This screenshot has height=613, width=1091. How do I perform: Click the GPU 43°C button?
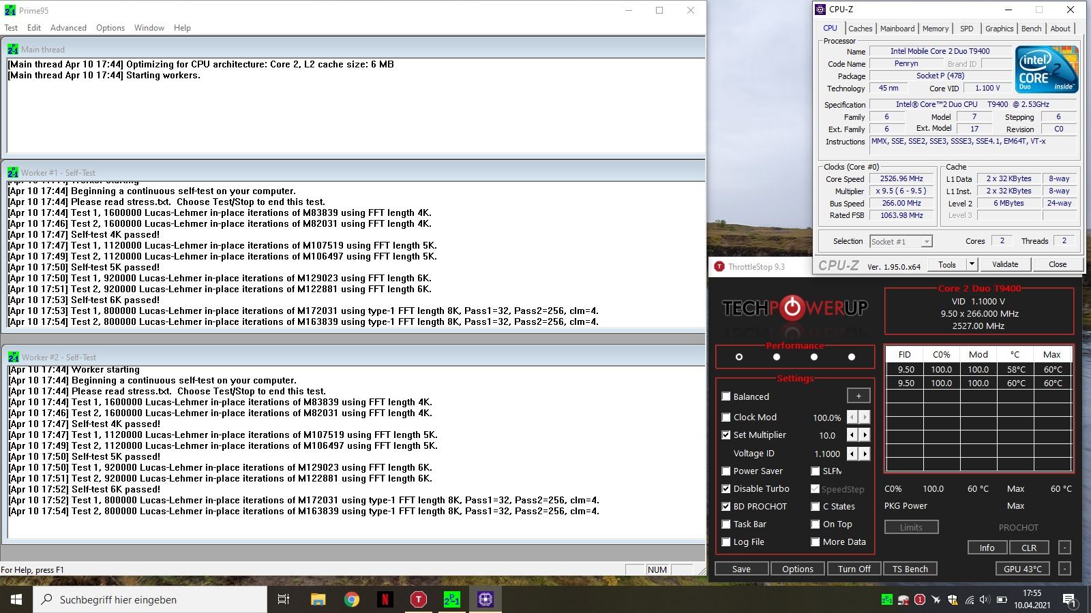point(1023,569)
